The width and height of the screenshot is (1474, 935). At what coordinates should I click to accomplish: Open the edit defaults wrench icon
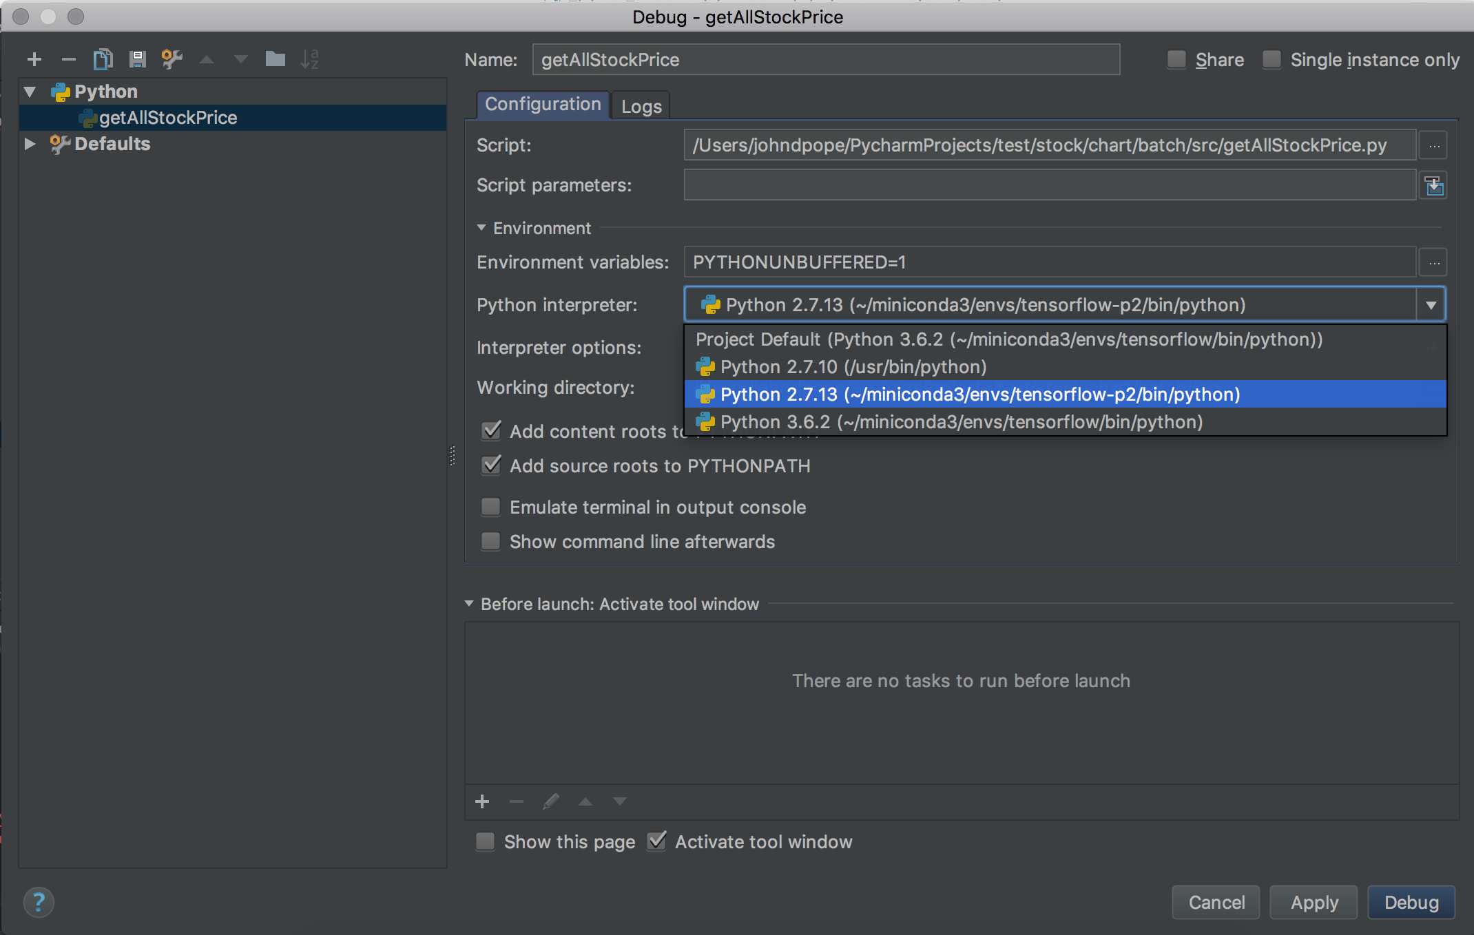tap(172, 59)
